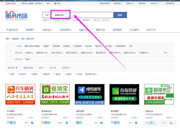
Task: Sort results by 评分
Action: point(53,68)
